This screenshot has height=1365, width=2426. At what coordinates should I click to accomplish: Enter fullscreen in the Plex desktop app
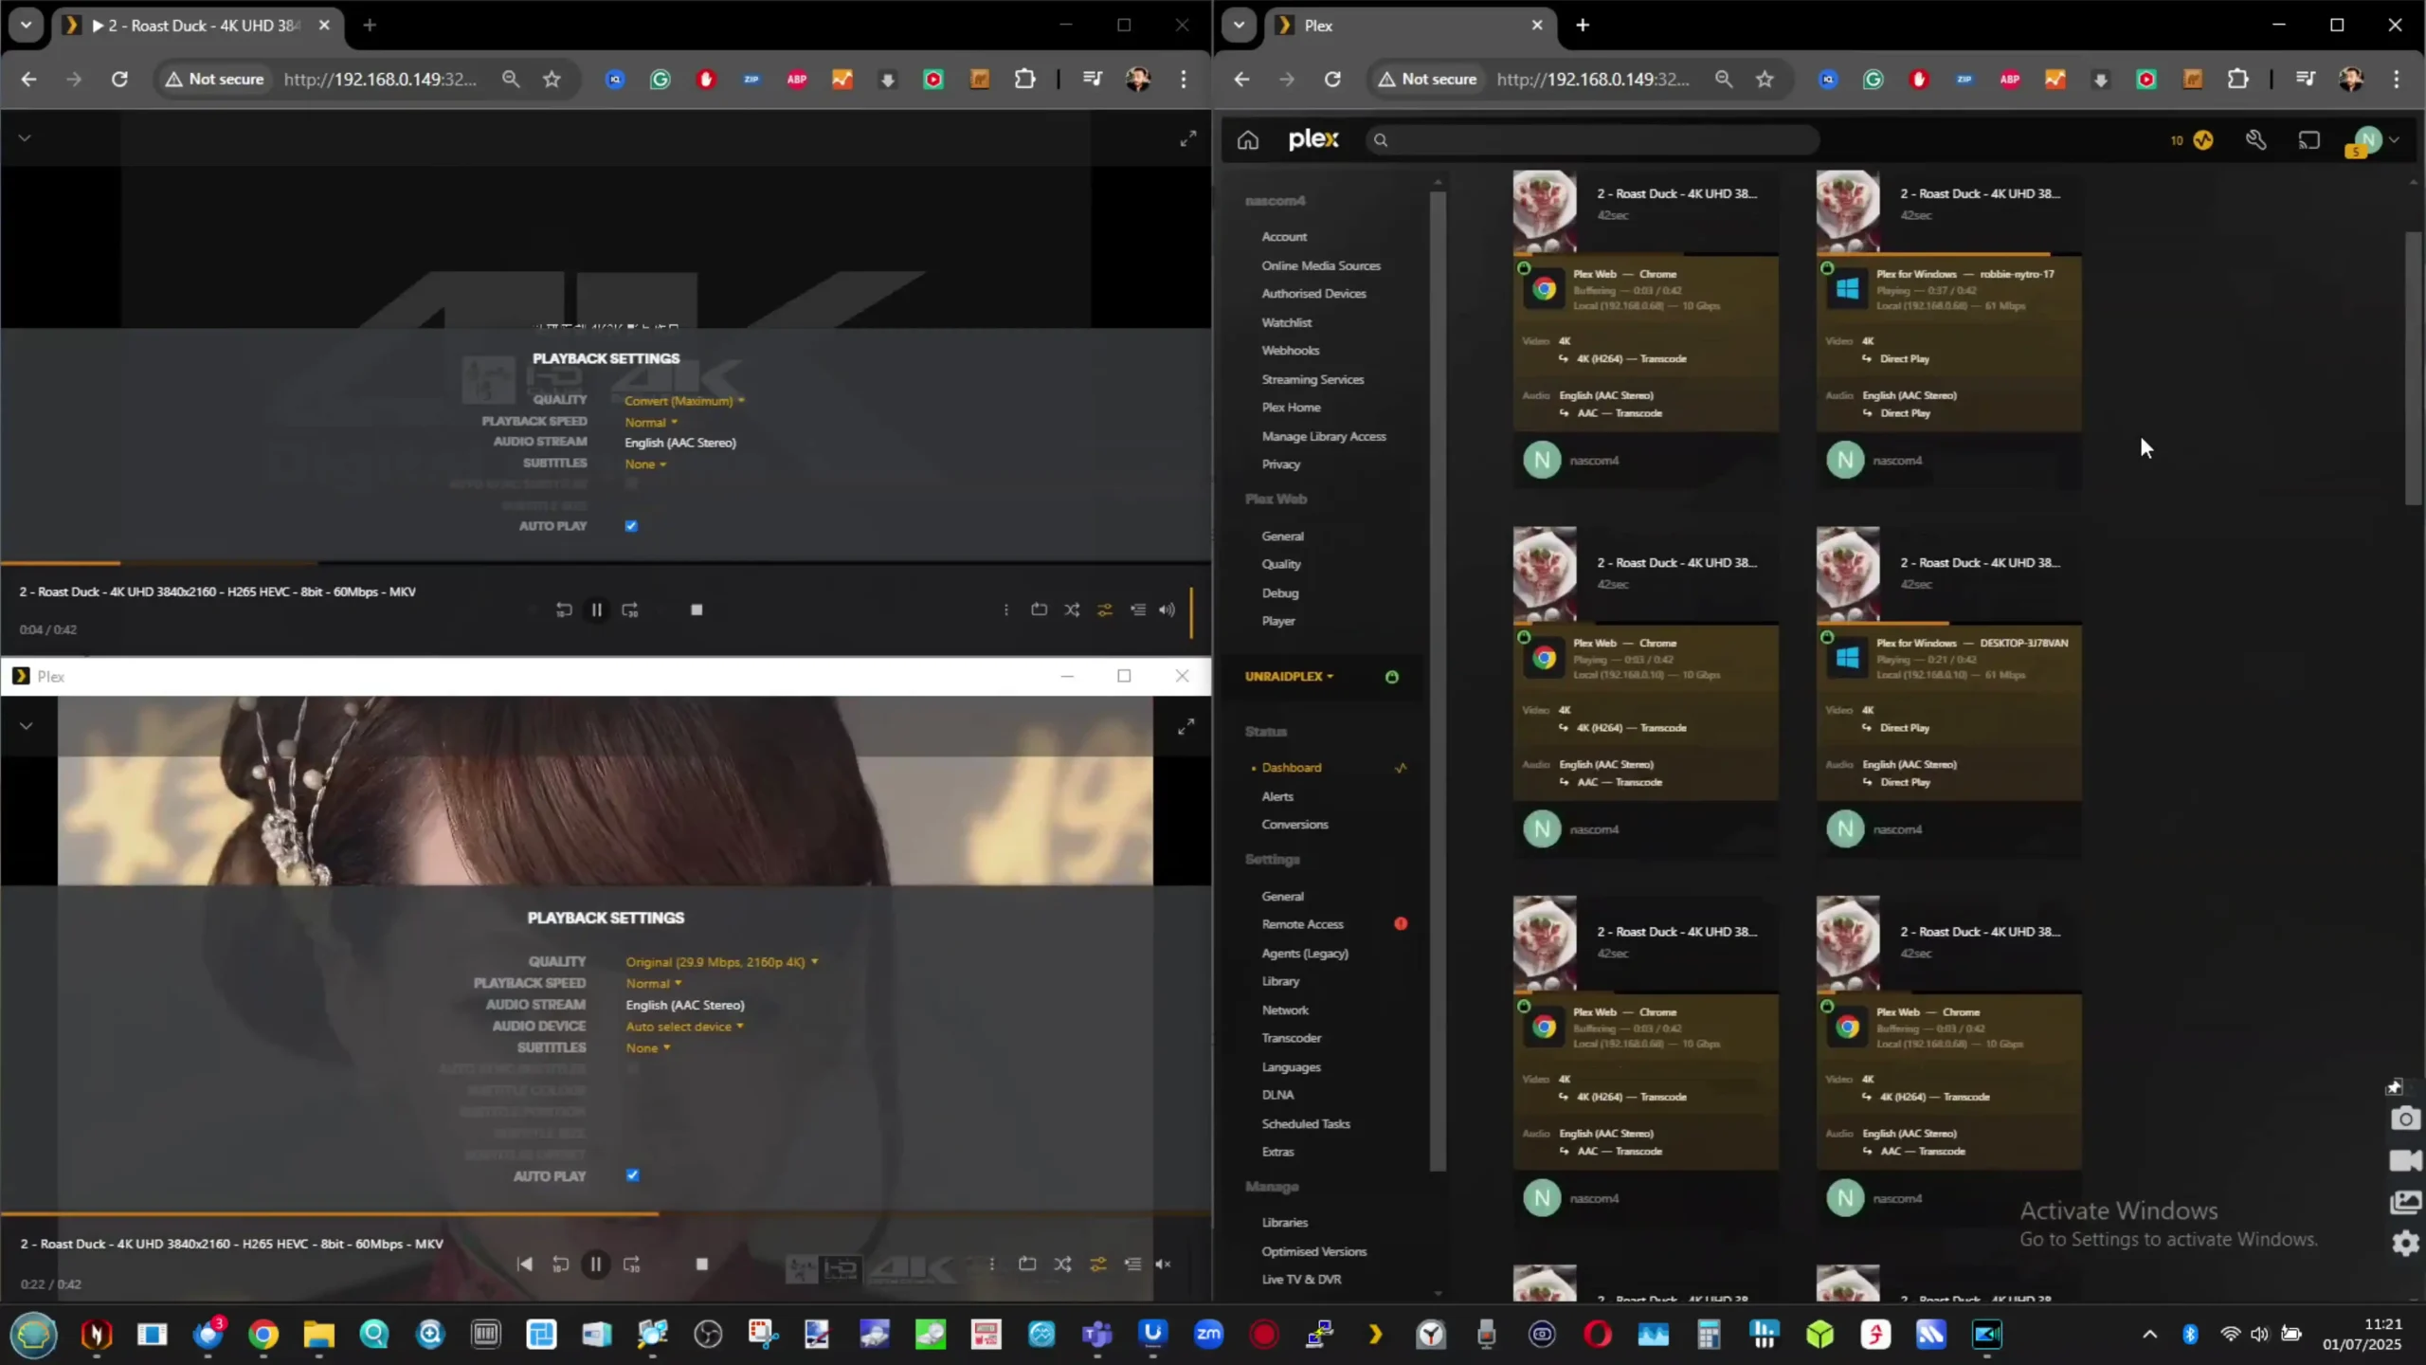[x=1186, y=727]
